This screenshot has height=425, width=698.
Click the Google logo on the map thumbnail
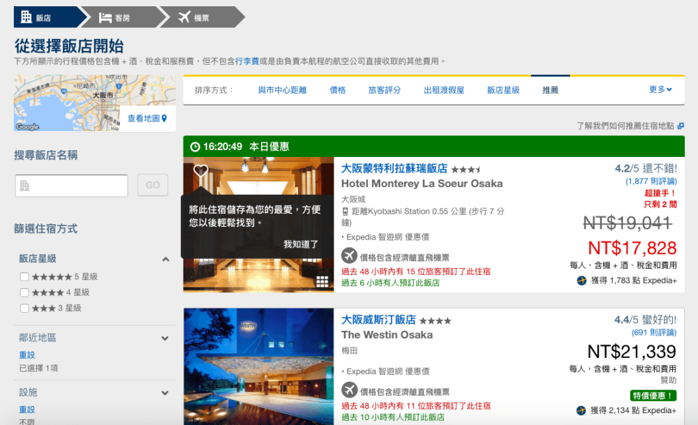coord(27,127)
